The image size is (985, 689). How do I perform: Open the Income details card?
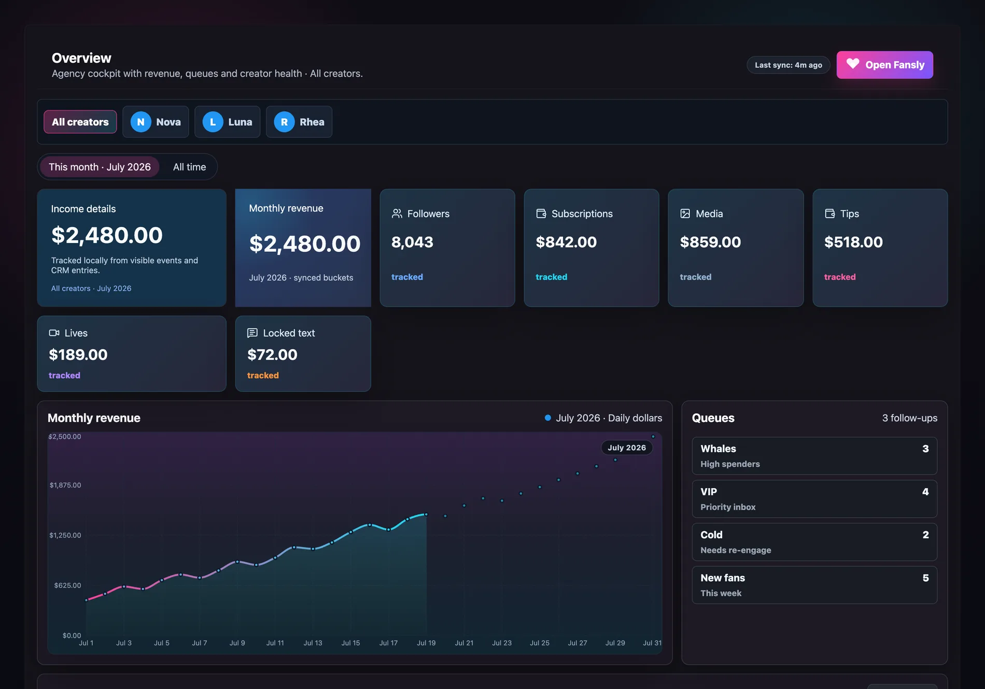pyautogui.click(x=132, y=248)
